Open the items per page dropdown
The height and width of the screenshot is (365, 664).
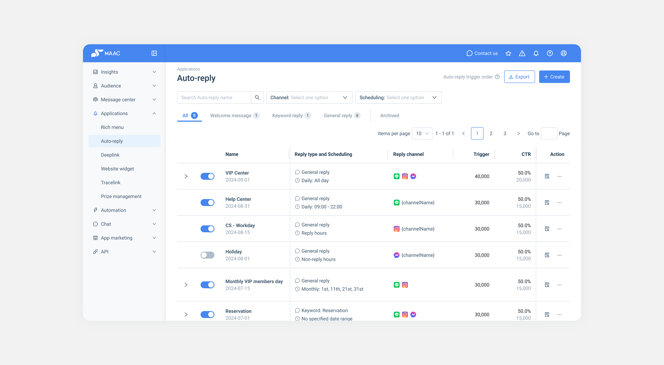pyautogui.click(x=422, y=134)
